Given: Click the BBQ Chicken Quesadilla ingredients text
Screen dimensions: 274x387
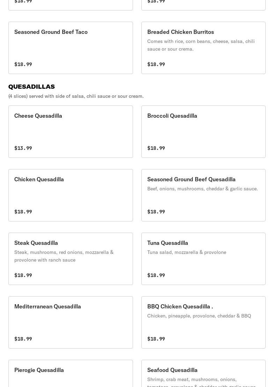Looking at the screenshot, I should coord(199,316).
